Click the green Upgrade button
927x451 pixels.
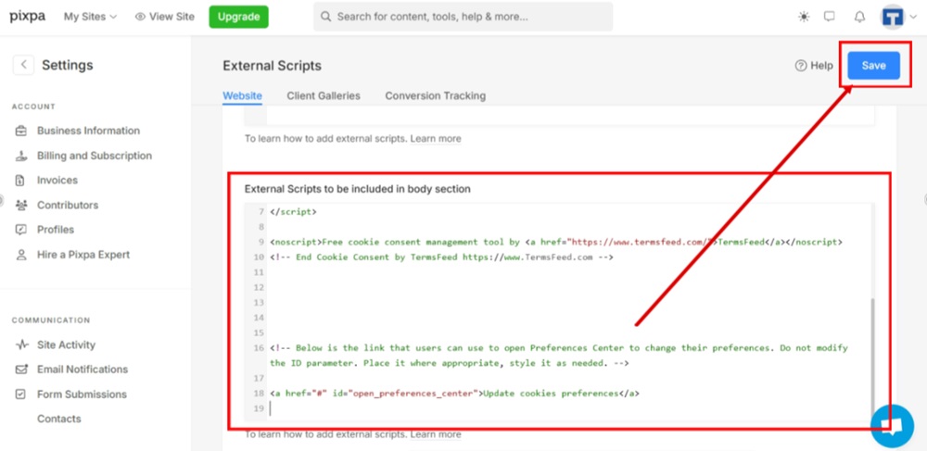coord(238,17)
